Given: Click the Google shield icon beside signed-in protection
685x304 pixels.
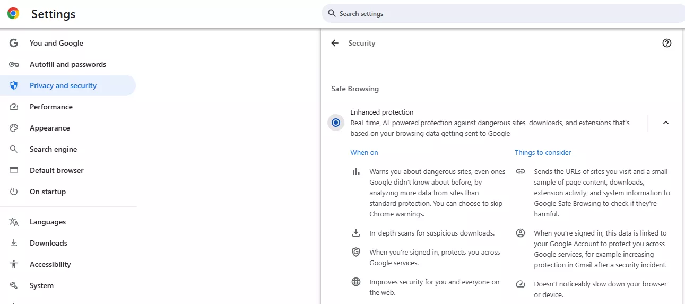Looking at the screenshot, I should [356, 252].
